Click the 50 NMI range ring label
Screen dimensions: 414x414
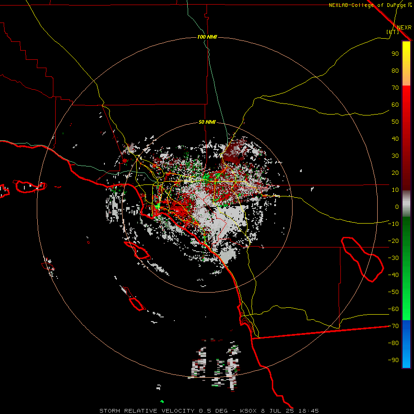pos(207,122)
